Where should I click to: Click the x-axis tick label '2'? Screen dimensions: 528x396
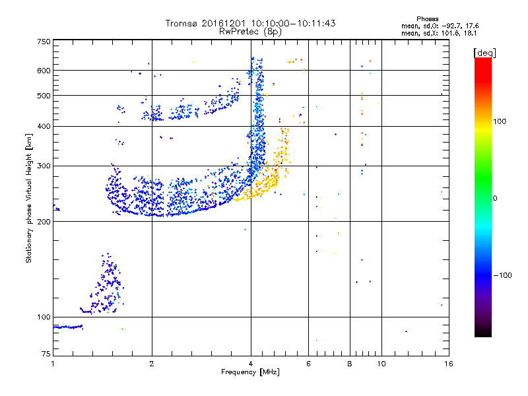point(152,364)
